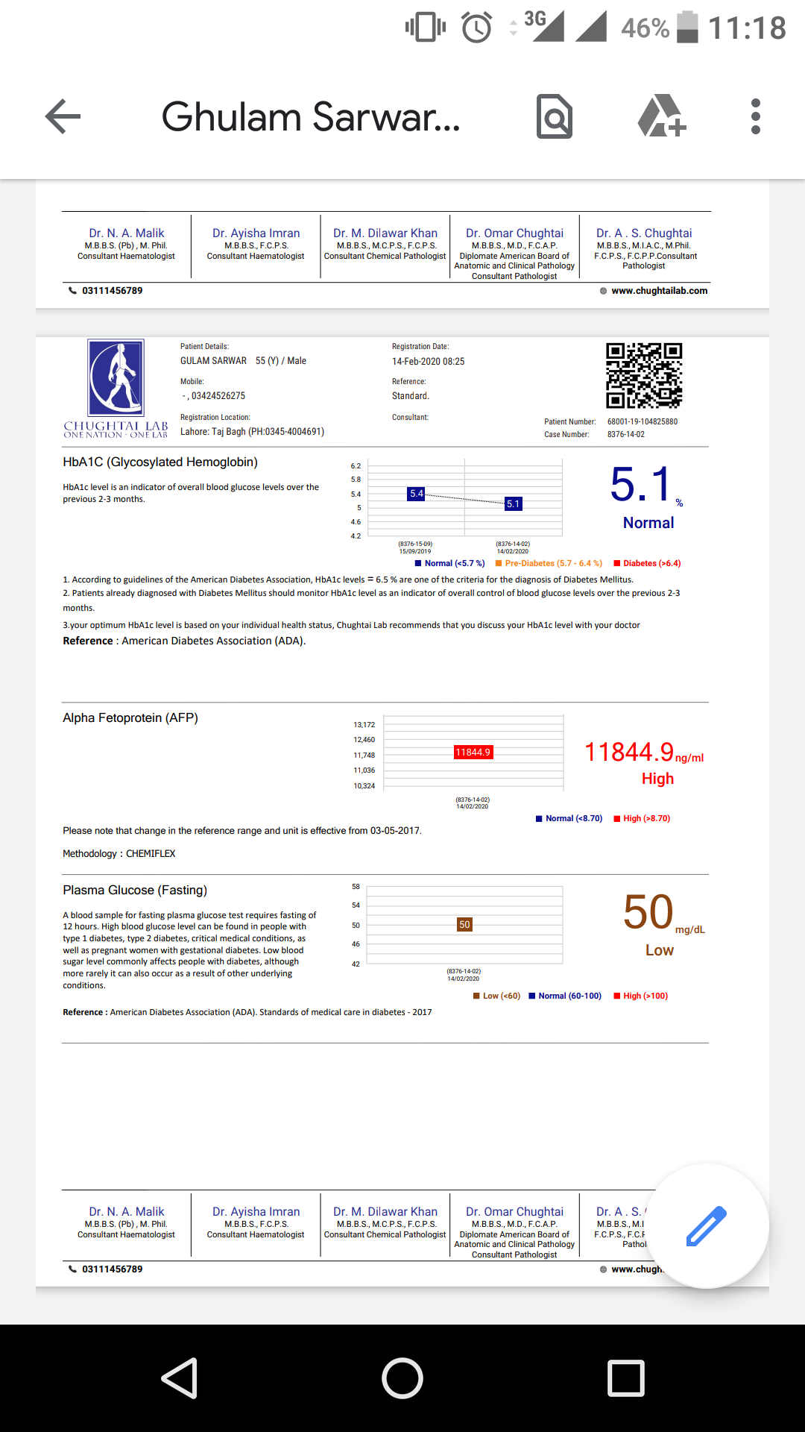
Task: Tap the Chughtai Lab logo
Action: click(116, 389)
